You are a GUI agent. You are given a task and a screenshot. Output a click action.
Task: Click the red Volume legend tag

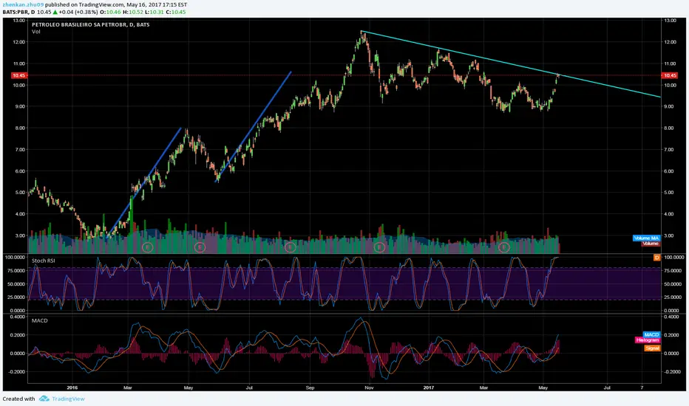coord(651,243)
